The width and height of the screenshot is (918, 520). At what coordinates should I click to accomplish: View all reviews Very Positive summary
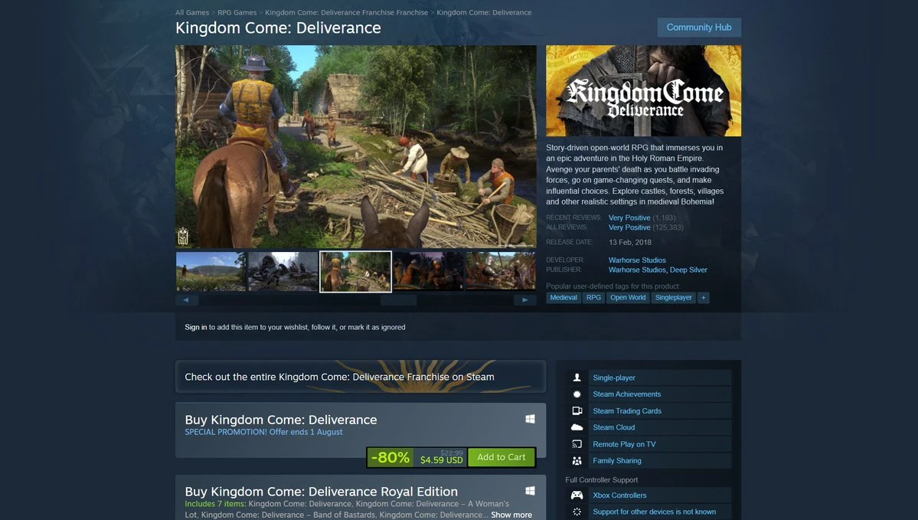pyautogui.click(x=629, y=227)
